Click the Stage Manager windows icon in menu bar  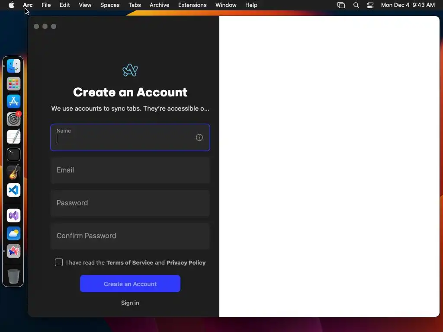tap(341, 5)
